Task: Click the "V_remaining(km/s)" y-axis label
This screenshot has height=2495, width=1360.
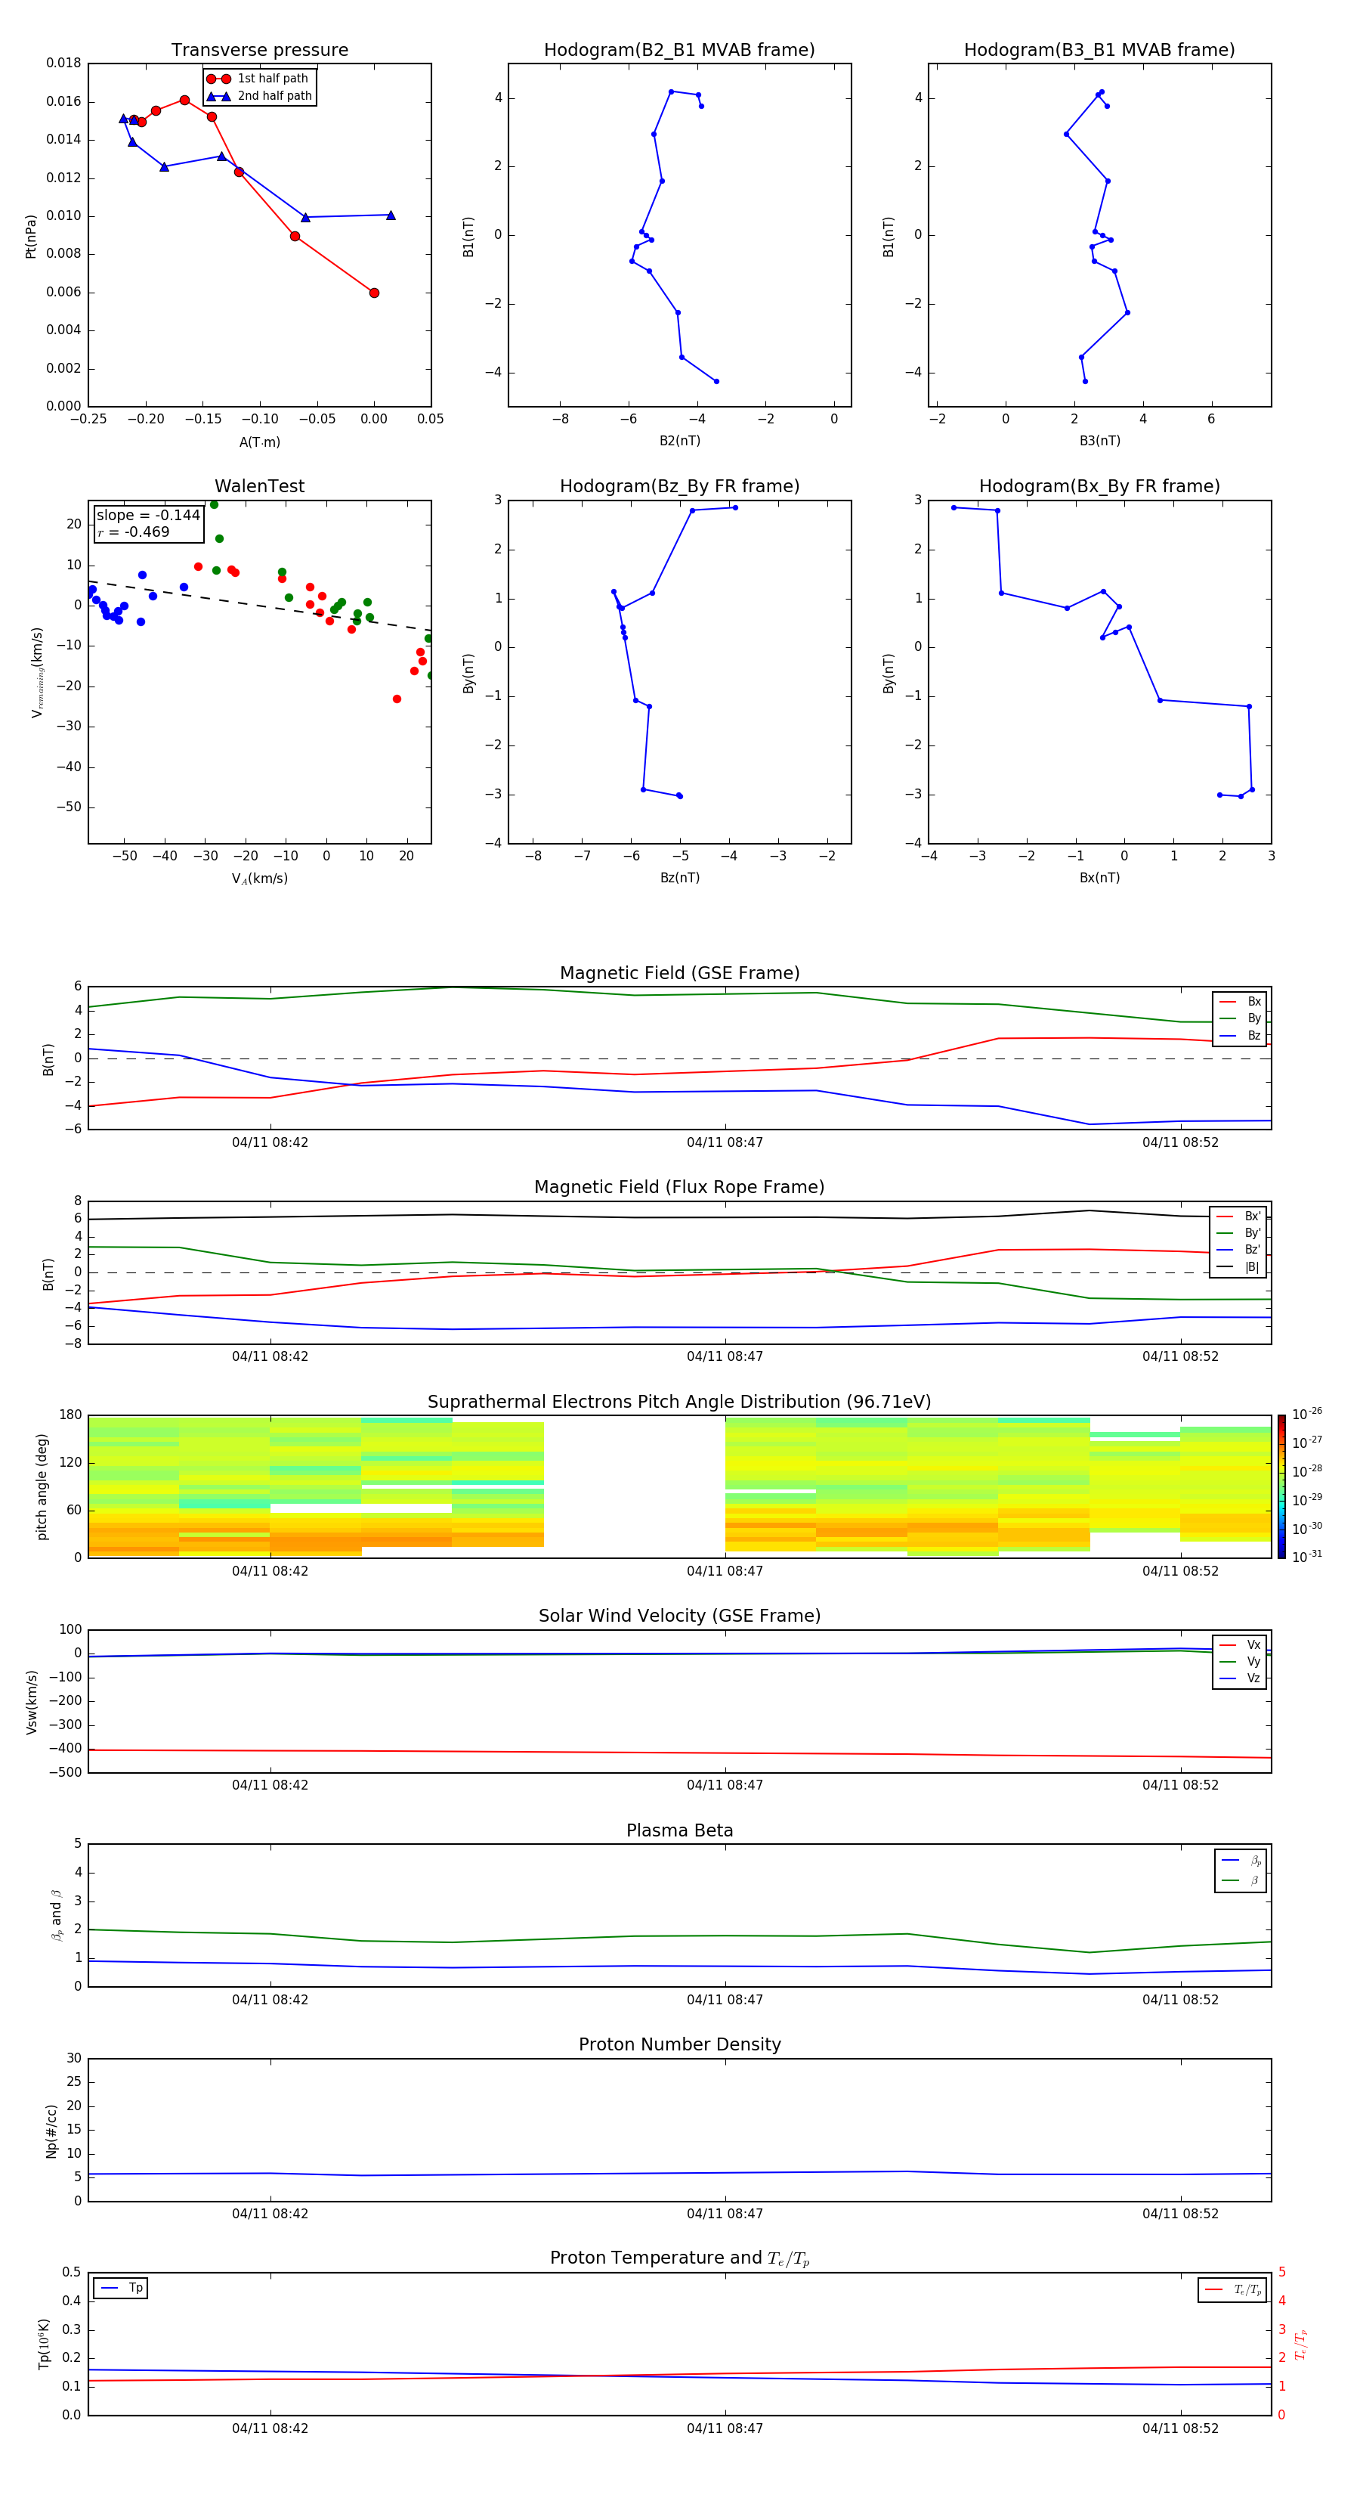Action: point(37,672)
